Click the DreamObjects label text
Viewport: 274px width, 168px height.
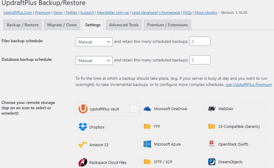[230, 162]
